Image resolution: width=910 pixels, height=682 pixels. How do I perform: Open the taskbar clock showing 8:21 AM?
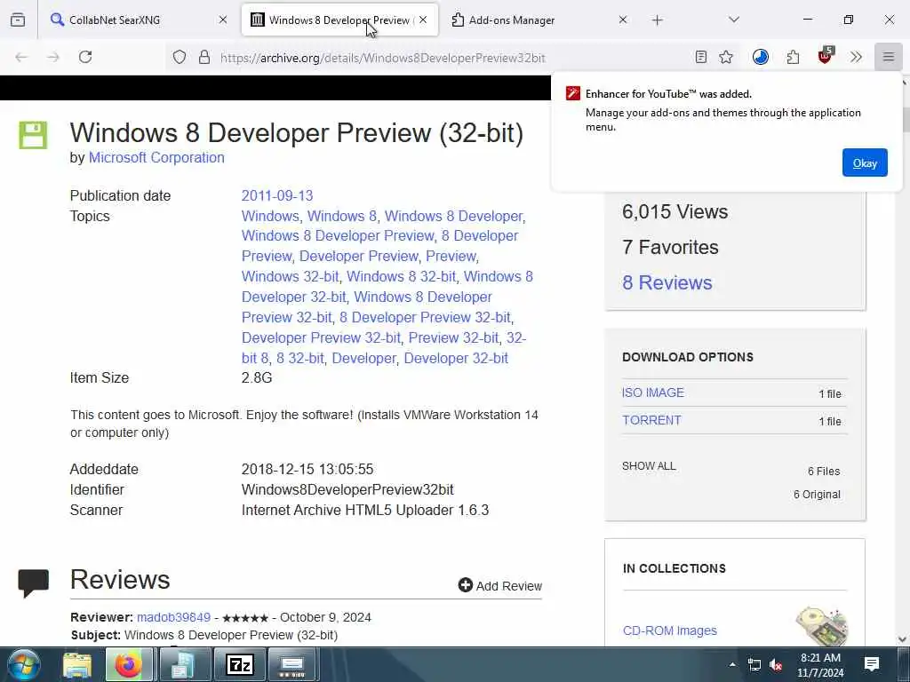[820, 664]
